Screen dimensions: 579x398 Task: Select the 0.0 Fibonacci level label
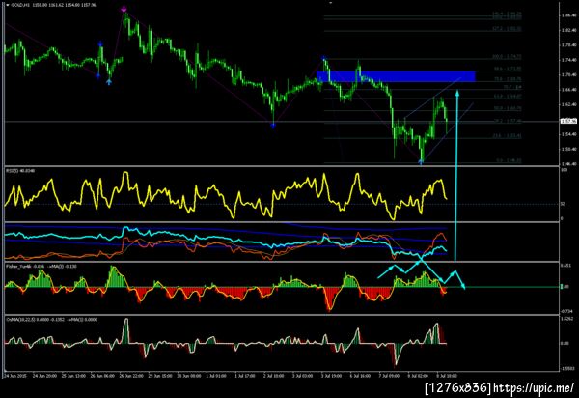pyautogui.click(x=509, y=160)
